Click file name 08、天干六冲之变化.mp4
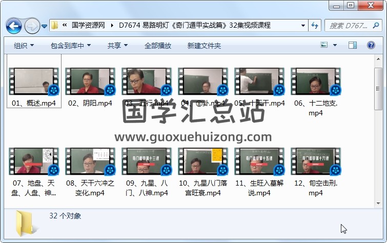The height and width of the screenshot is (243, 387). point(90,188)
